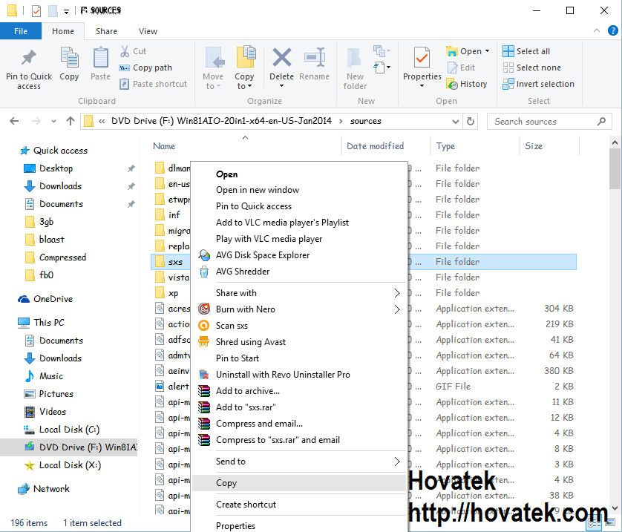Image resolution: width=622 pixels, height=532 pixels.
Task: Choose Open in new window
Action: [300, 190]
